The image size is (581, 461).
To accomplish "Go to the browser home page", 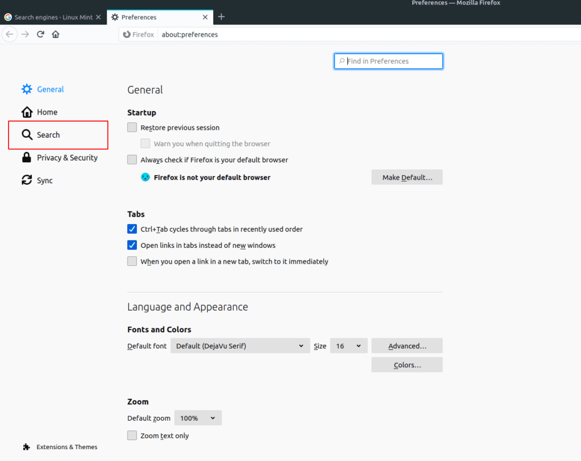I will click(56, 35).
